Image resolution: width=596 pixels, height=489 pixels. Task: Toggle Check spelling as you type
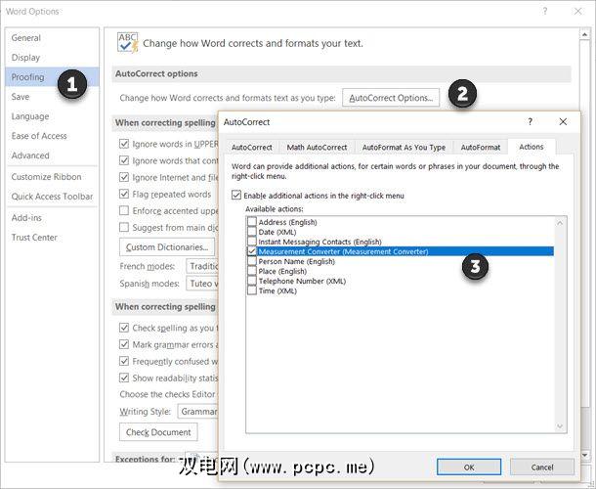point(124,328)
